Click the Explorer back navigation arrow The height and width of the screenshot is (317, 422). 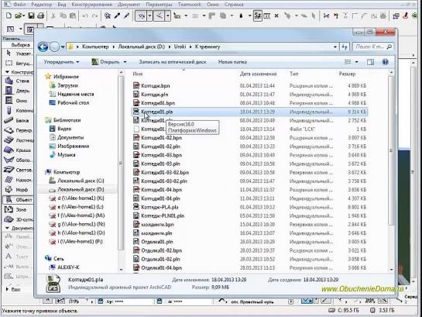pyautogui.click(x=43, y=47)
